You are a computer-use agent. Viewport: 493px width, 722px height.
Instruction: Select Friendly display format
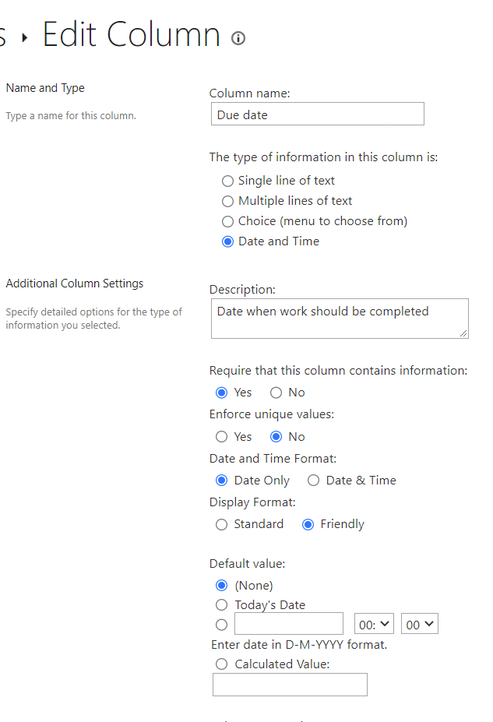tap(308, 524)
